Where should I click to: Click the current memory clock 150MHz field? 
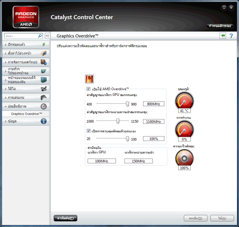tap(139, 161)
